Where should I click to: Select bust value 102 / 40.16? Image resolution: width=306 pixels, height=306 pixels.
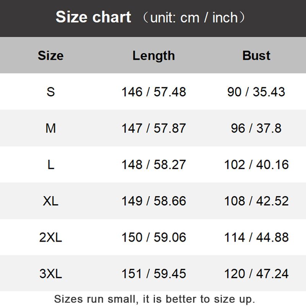coord(256,164)
